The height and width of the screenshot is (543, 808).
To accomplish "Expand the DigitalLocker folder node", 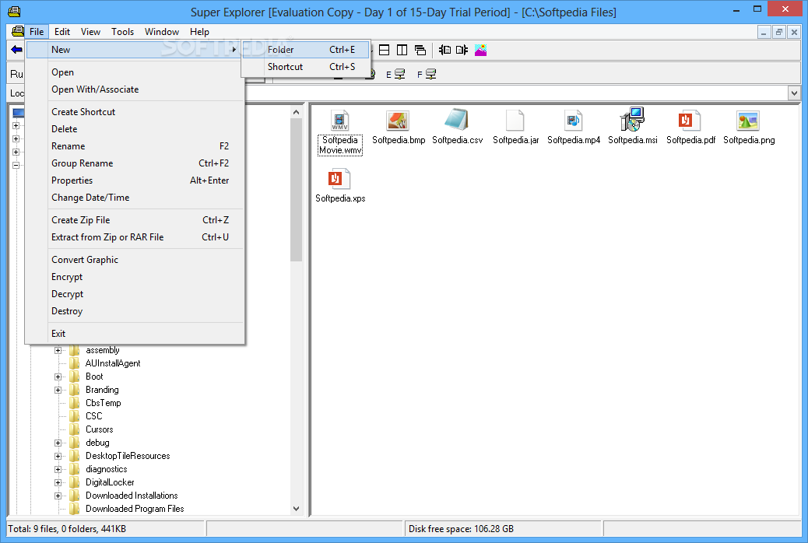I will point(58,482).
